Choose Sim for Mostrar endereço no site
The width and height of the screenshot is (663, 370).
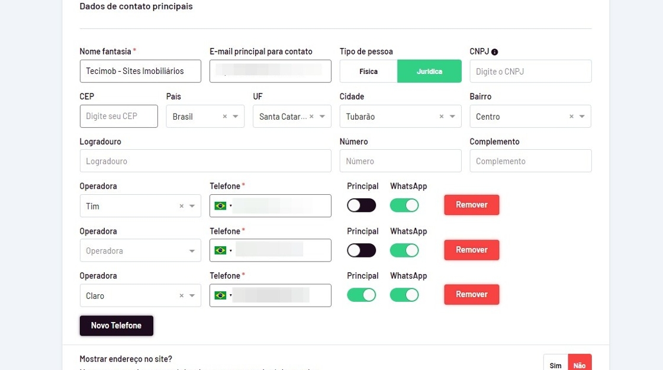[x=555, y=365]
